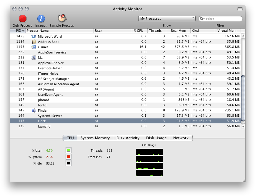The width and height of the screenshot is (255, 196).
Task: Select the Address Book app icon
Action: coord(34,42)
